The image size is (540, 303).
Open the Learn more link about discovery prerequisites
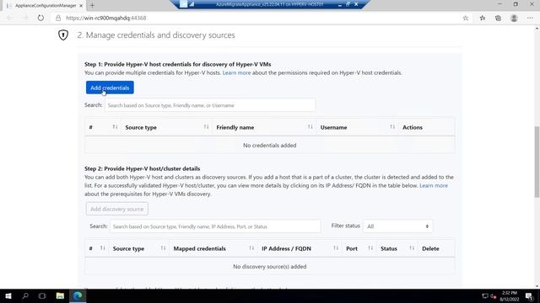click(434, 185)
